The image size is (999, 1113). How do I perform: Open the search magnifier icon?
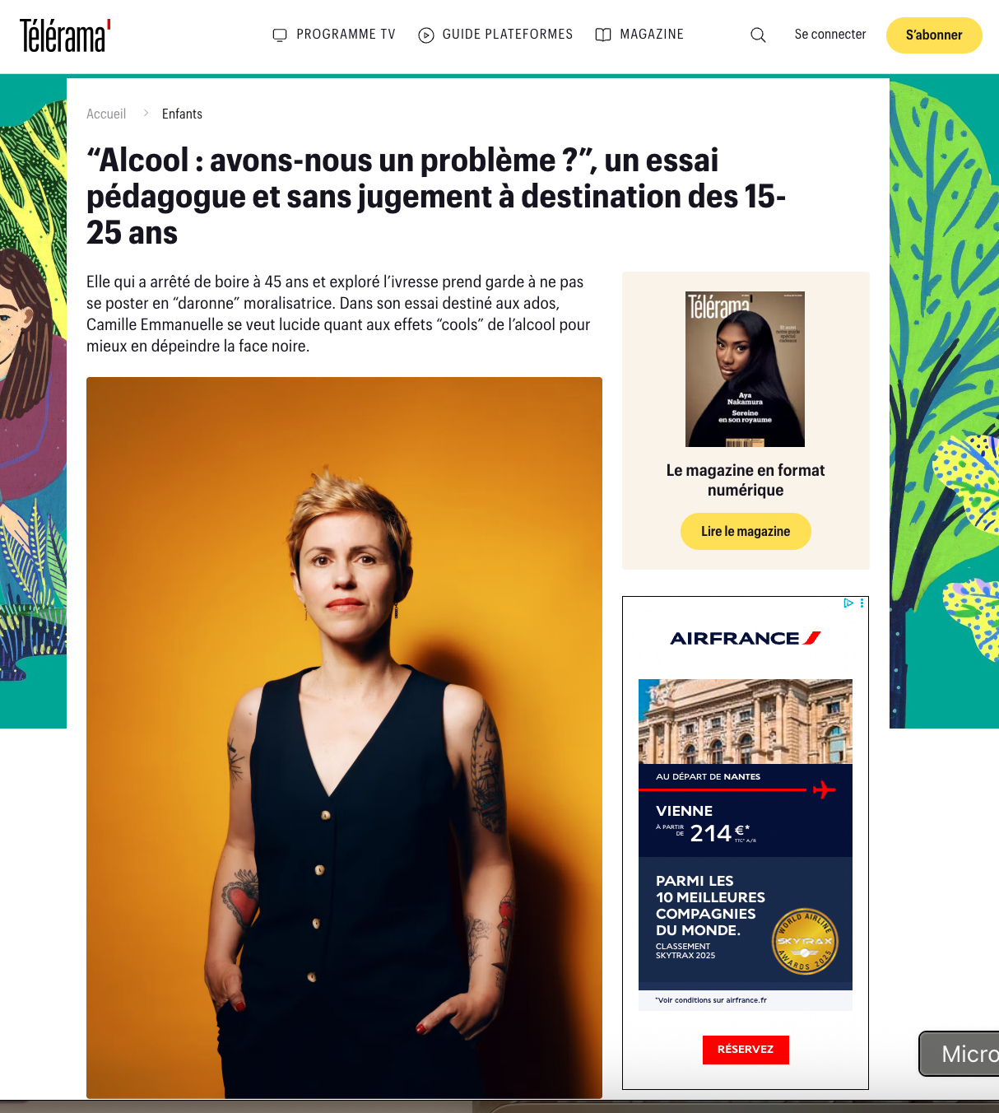tap(758, 35)
